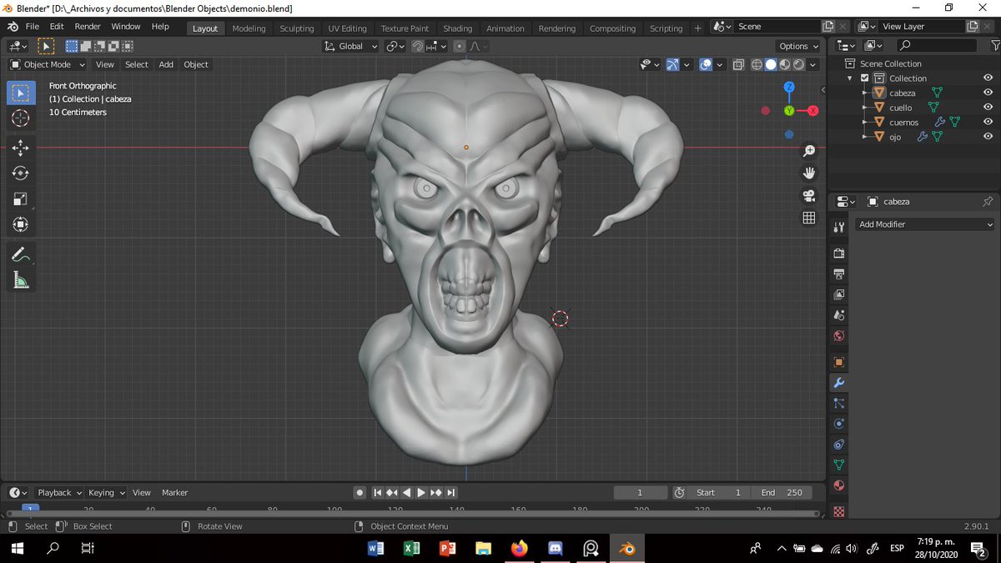
Task: Switch to the UV Editing workspace tab
Action: click(x=347, y=28)
